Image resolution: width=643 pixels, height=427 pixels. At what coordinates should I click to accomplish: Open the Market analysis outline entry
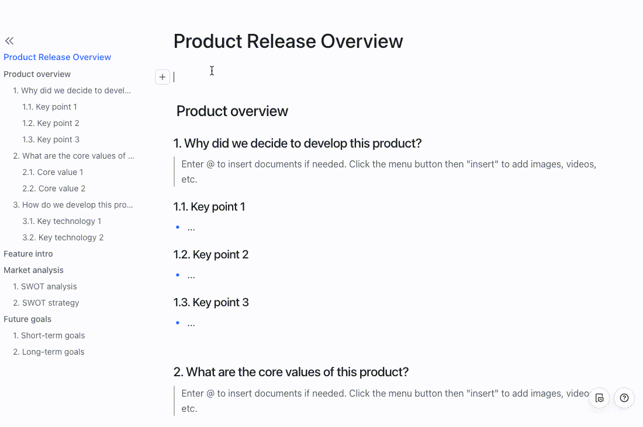point(33,270)
